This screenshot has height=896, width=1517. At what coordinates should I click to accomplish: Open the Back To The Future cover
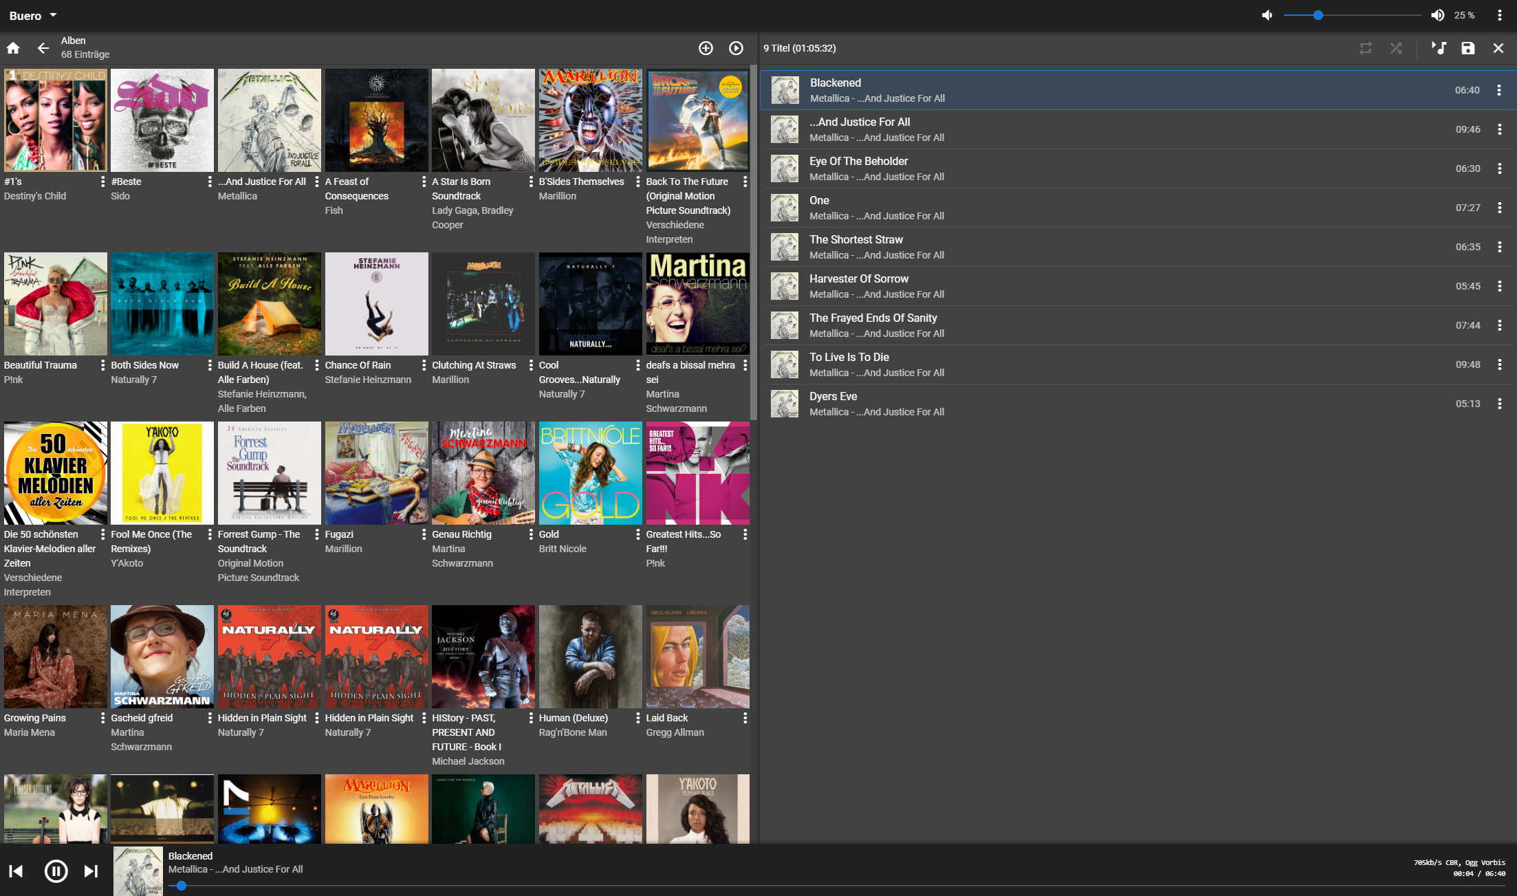pos(697,120)
